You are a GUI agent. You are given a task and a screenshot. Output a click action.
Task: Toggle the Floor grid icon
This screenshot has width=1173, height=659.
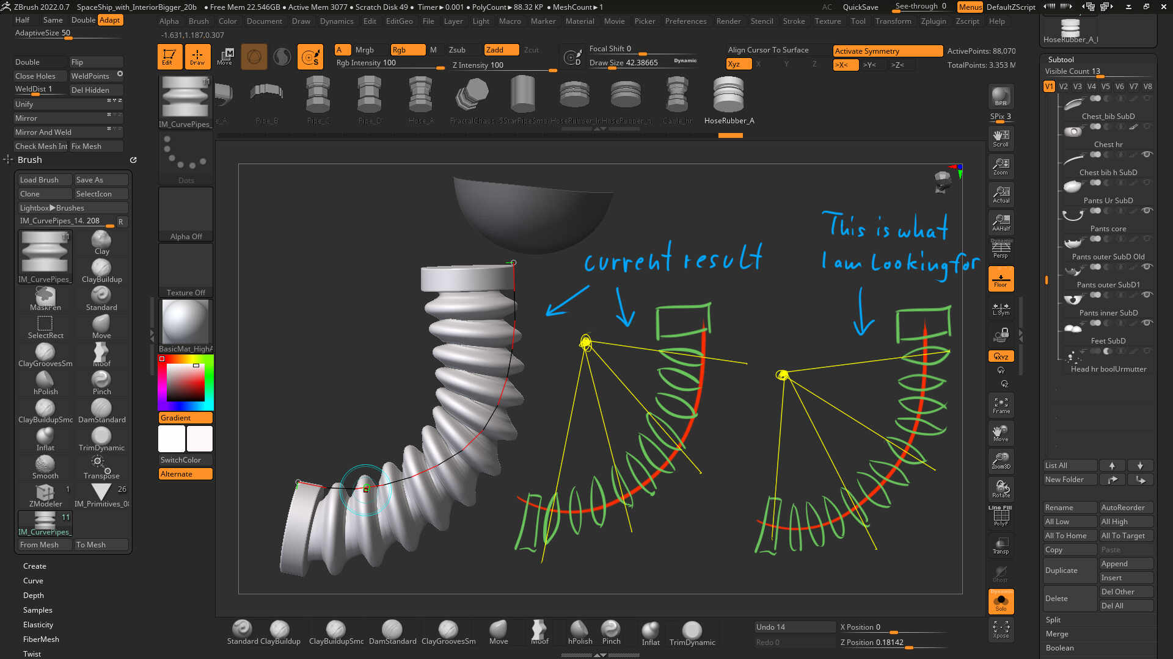pos(1001,279)
